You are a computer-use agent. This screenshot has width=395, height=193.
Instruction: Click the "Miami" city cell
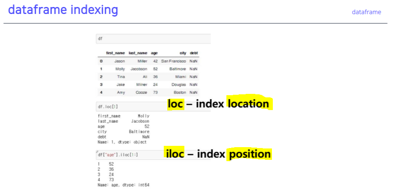(x=180, y=77)
